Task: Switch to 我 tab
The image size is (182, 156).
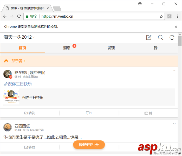Action: [155, 48]
